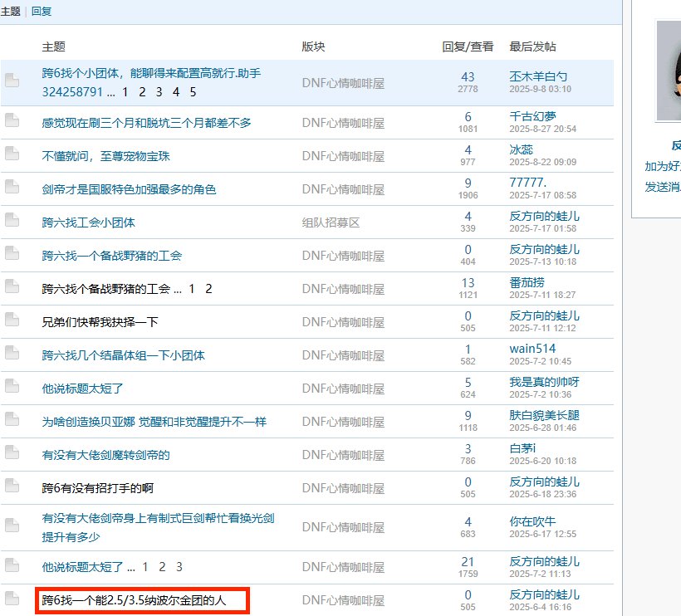Click reply count 43 of first thread
Viewport: 681px width, 616px height.
pyautogui.click(x=468, y=77)
